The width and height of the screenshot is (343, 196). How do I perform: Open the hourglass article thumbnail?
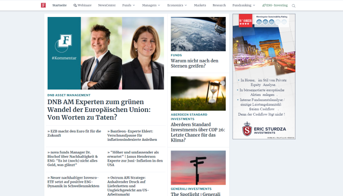point(198,93)
